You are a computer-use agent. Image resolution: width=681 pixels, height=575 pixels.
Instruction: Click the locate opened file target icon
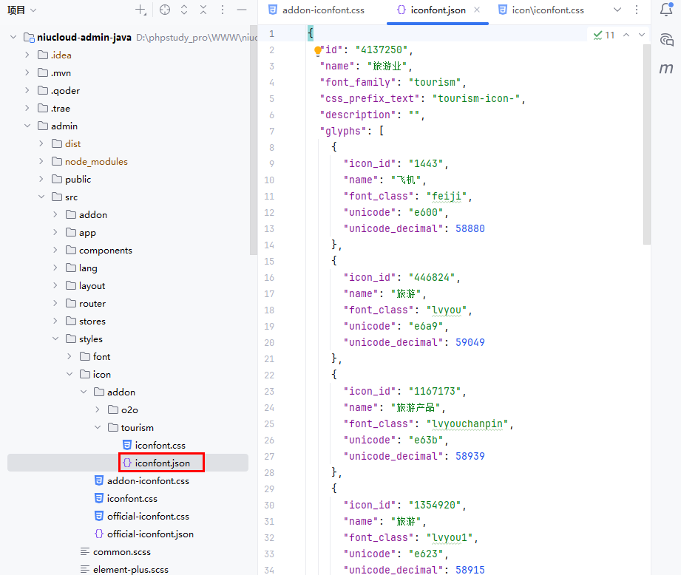click(165, 10)
